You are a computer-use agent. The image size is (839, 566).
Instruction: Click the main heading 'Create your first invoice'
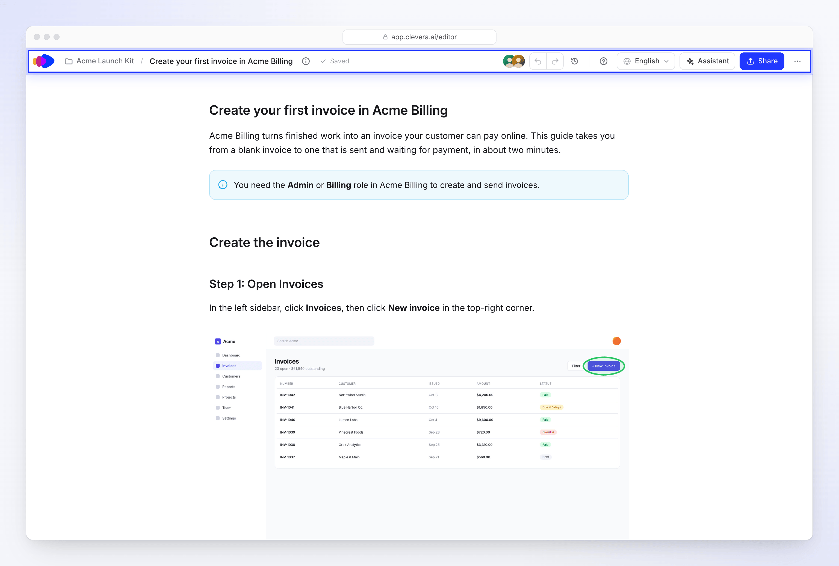coord(328,110)
